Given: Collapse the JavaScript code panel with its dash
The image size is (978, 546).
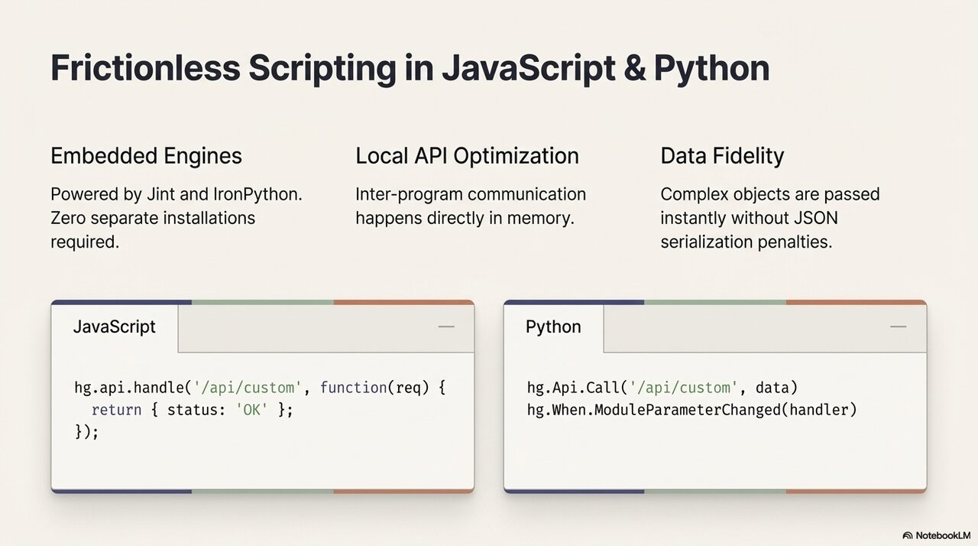Looking at the screenshot, I should pyautogui.click(x=446, y=327).
